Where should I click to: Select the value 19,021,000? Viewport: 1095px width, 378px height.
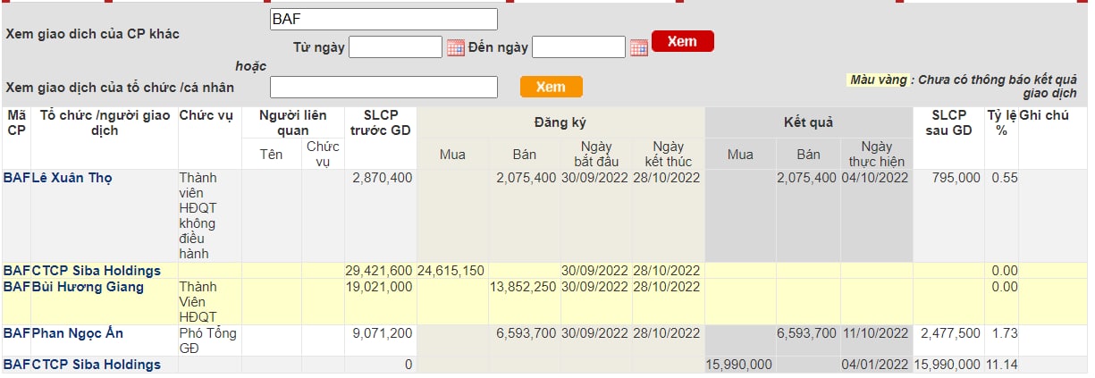pos(379,287)
